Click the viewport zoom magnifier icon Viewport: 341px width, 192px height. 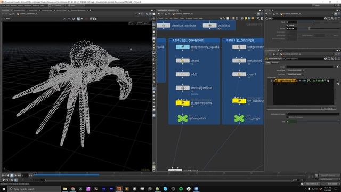(147, 14)
